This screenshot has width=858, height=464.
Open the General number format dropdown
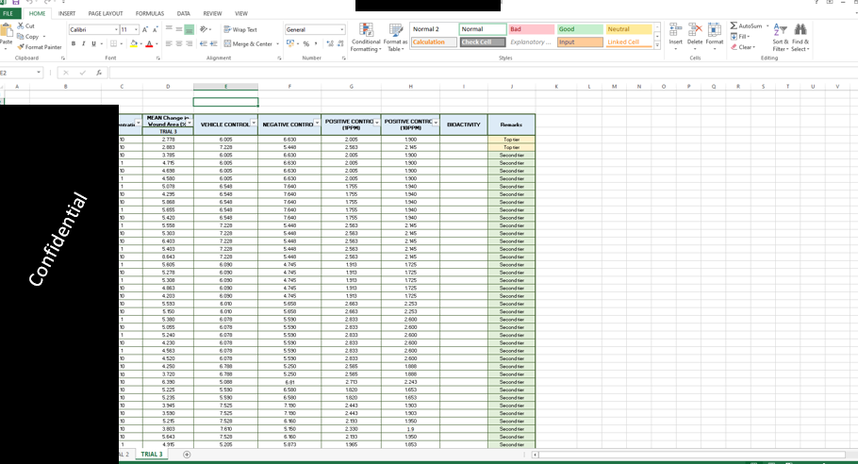coord(342,29)
